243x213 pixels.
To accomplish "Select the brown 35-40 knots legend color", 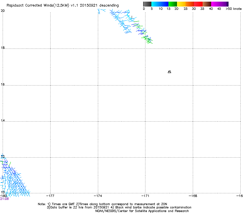I will pos(207,4).
